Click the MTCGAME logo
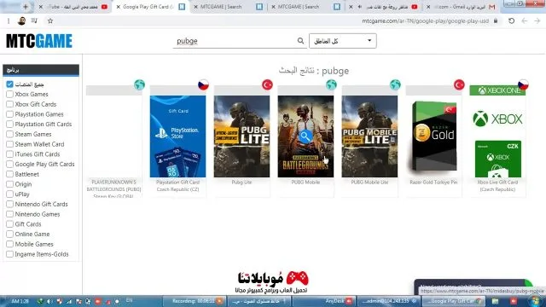 39,41
